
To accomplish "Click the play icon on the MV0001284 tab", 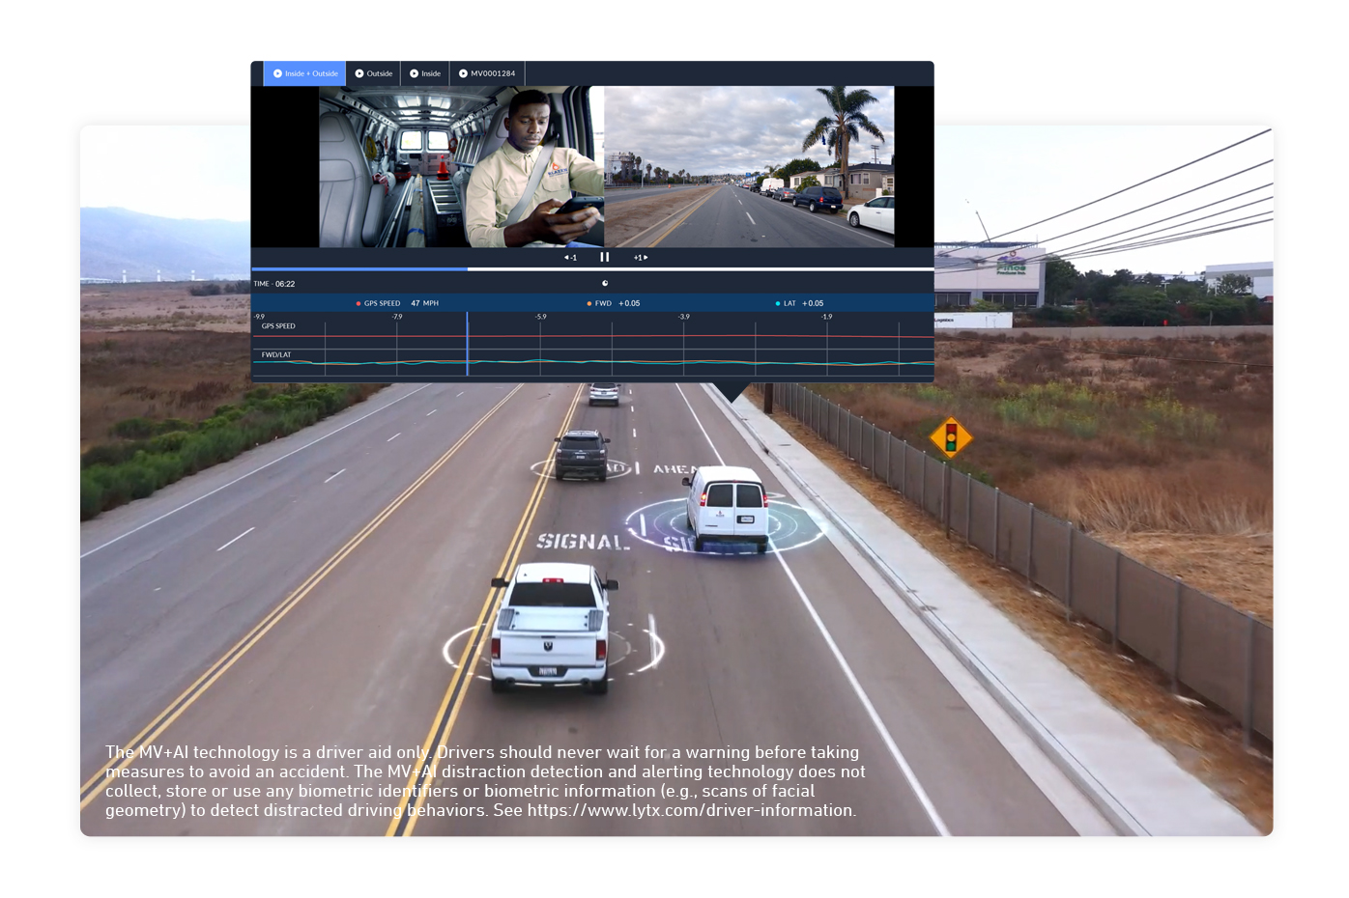I will 463,73.
